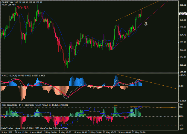Click the CCI ColorHisto ( 14 ) label
Image resolution: width=187 pixels, height=134 pixels.
tap(12, 105)
